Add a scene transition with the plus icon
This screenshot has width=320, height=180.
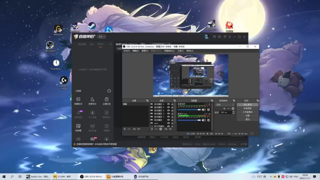tap(224, 108)
